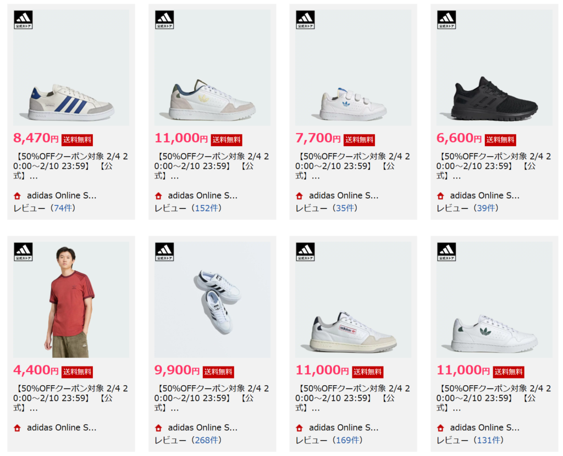Click the 7,700円 product title text

352,166
